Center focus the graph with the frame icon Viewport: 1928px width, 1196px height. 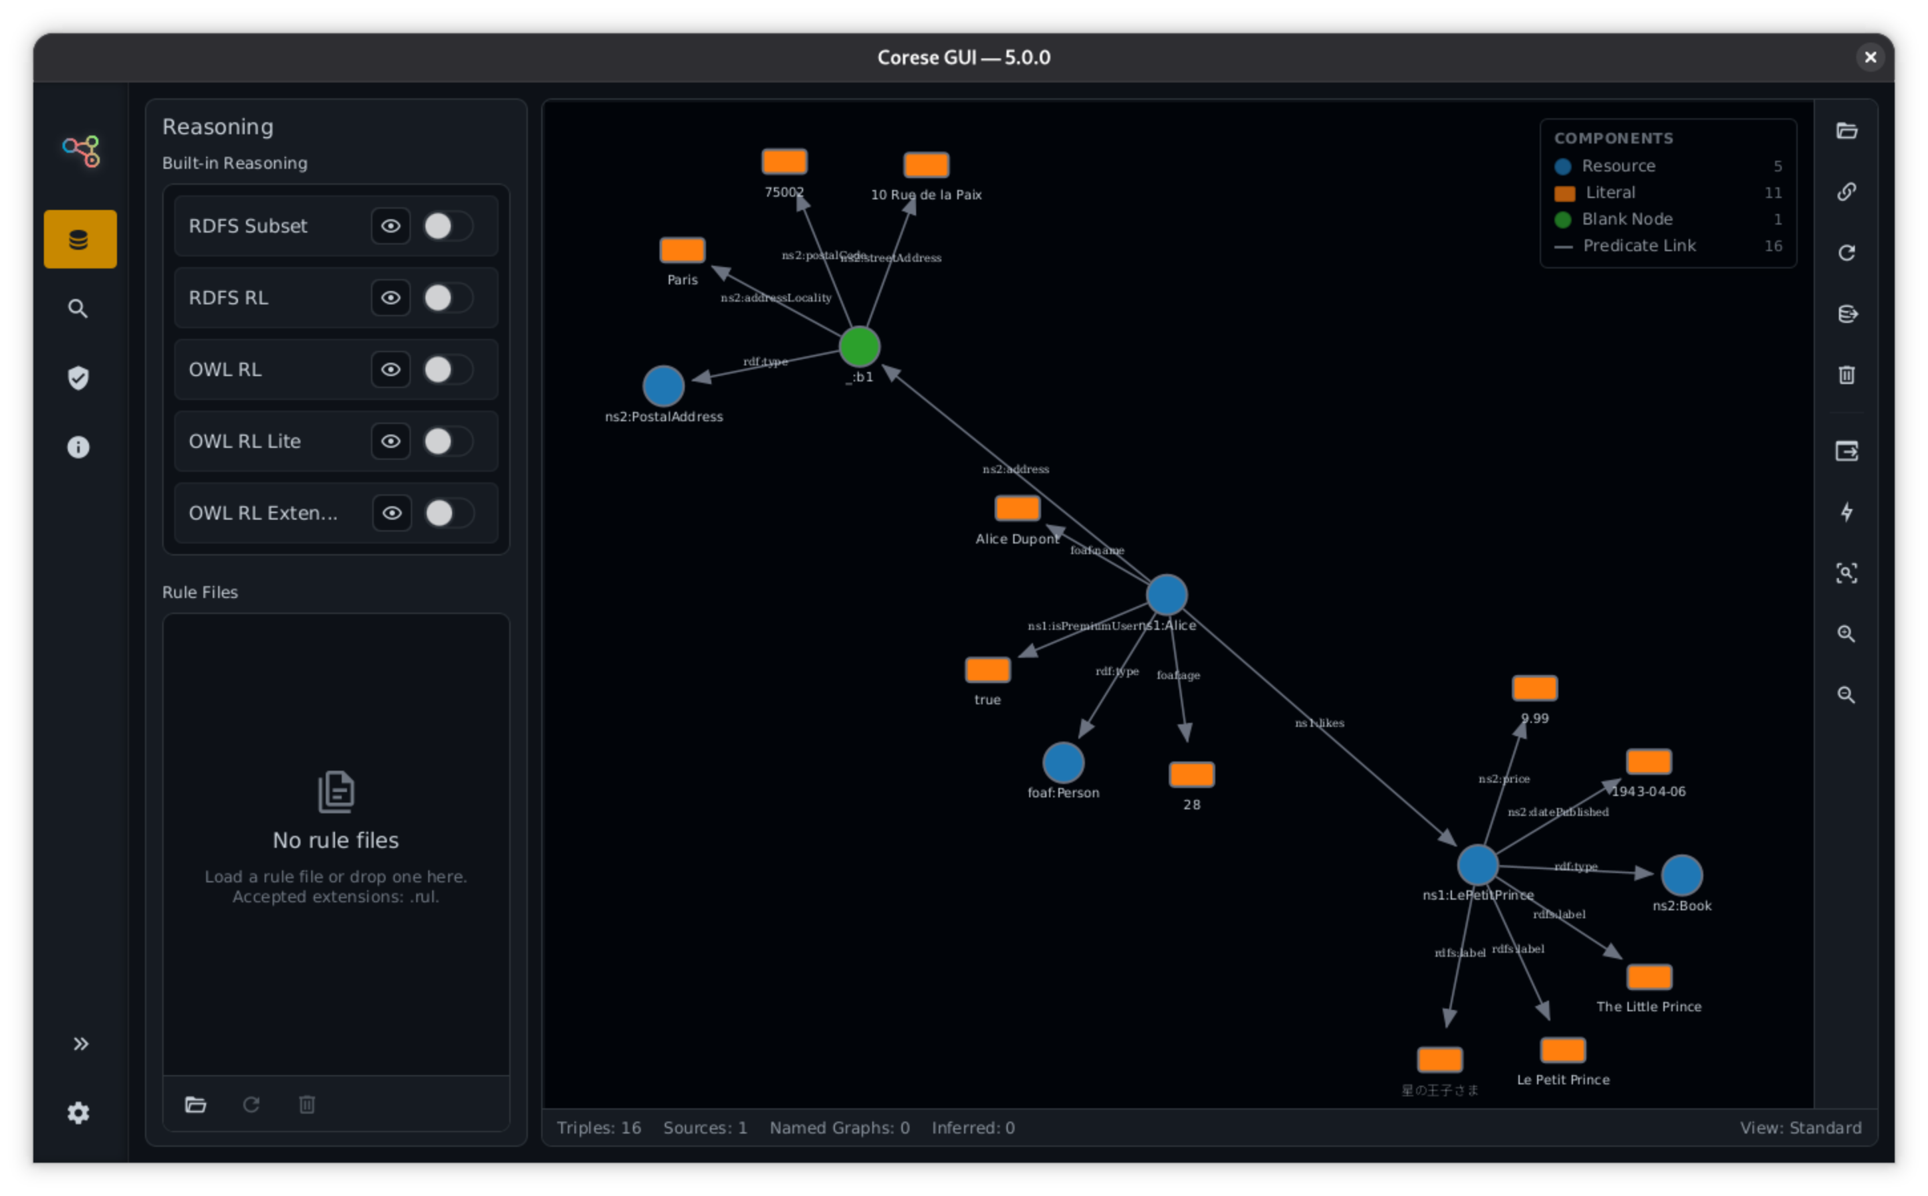click(x=1848, y=573)
